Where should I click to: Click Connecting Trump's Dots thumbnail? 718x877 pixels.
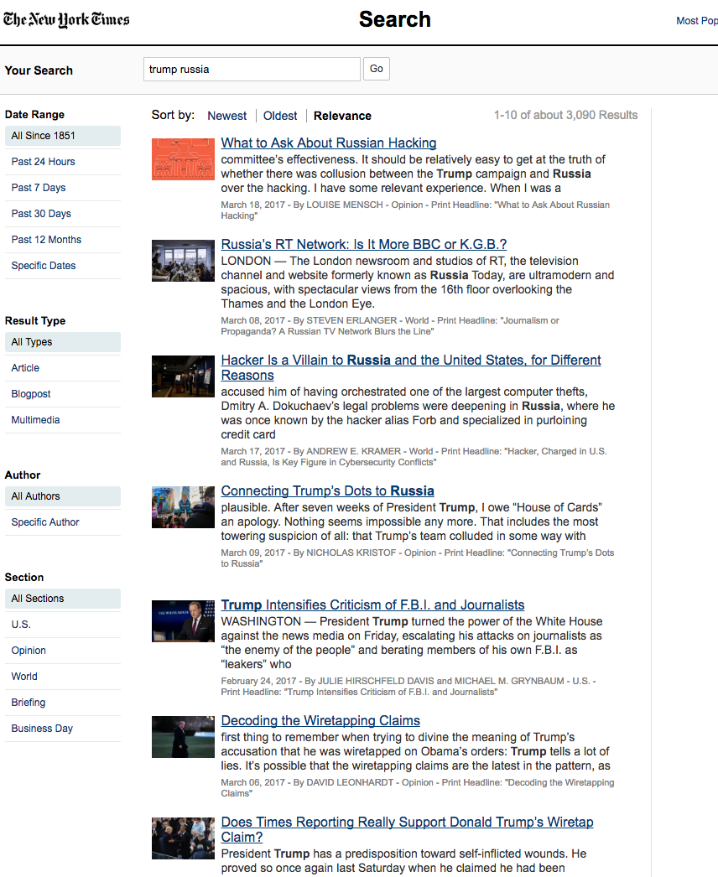pos(183,507)
